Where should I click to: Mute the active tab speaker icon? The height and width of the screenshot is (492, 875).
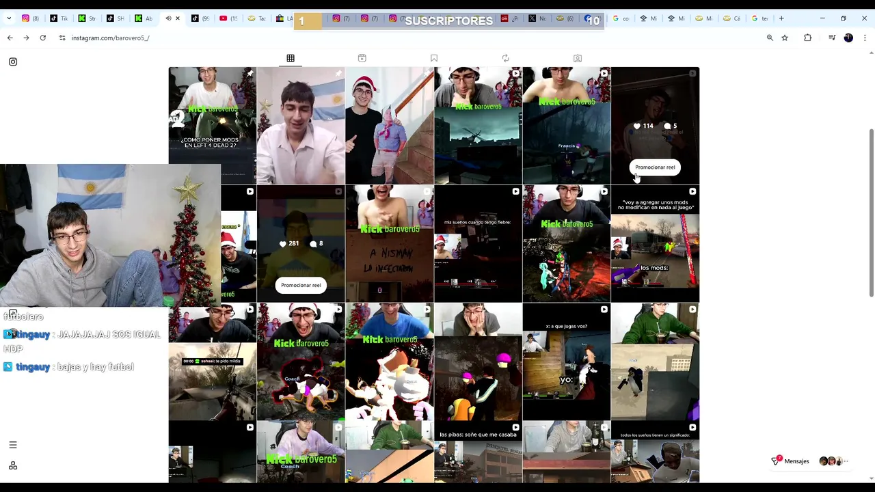(x=168, y=18)
